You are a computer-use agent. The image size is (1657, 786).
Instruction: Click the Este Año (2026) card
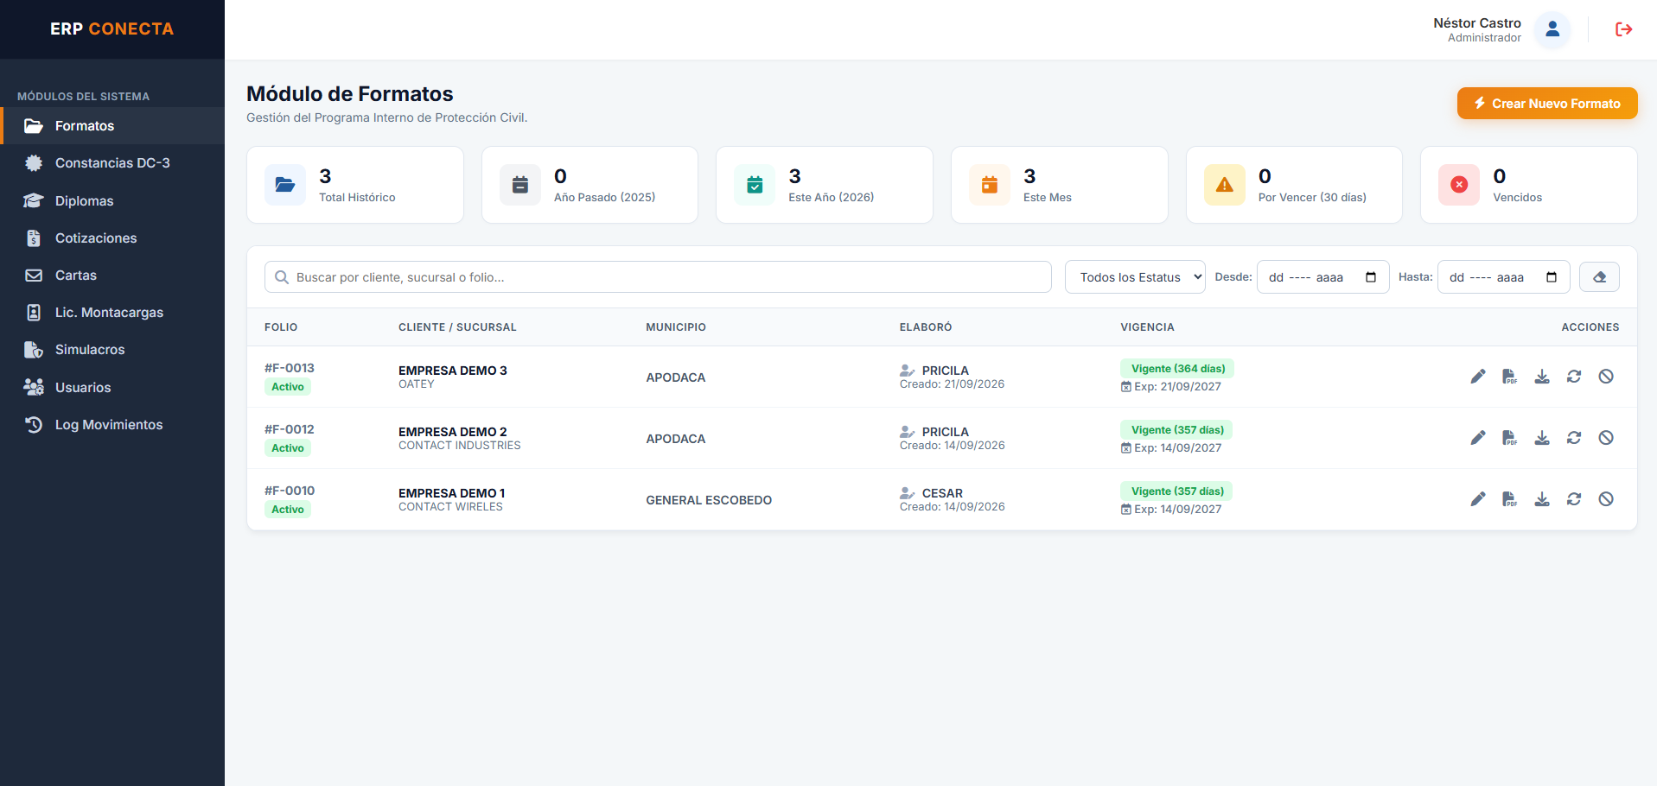pos(825,185)
